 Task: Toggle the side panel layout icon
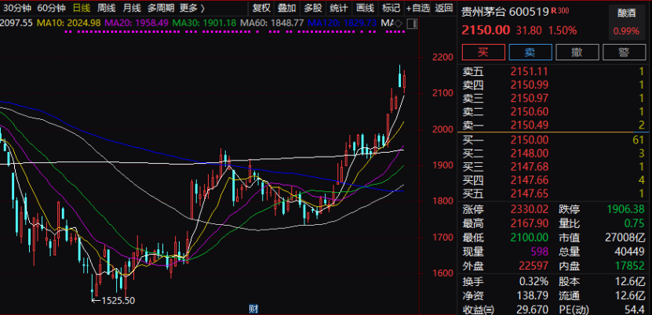pos(412,23)
